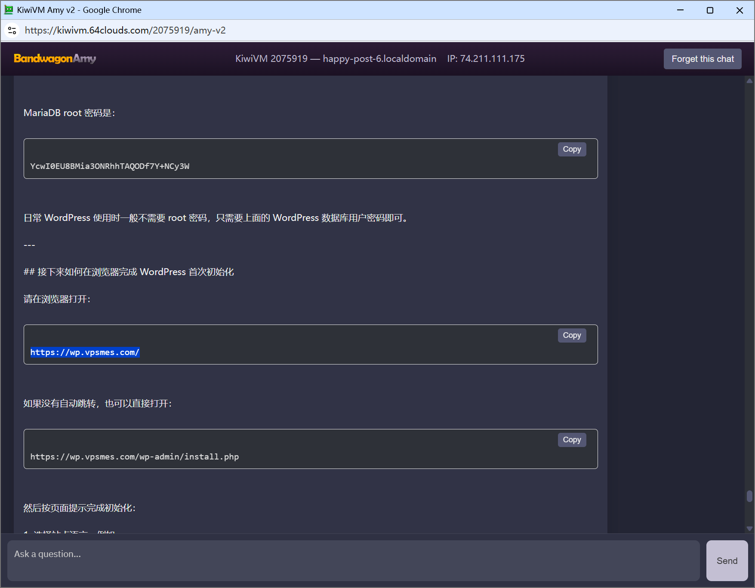Click the KiwiVM Amy v2 - Google Chrome window title
Image resolution: width=755 pixels, height=588 pixels.
[x=79, y=10]
